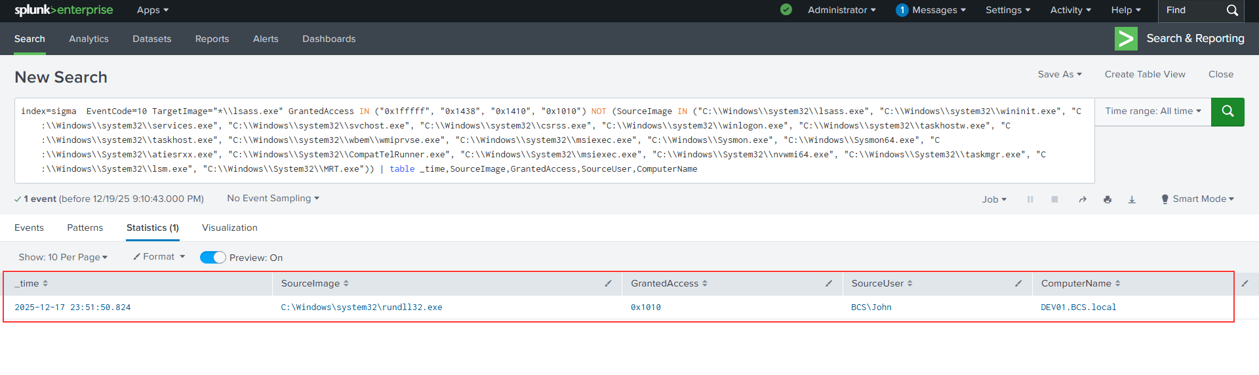This screenshot has height=375, width=1259.
Task: Edit the GrantedAccess column format pencil
Action: (829, 283)
